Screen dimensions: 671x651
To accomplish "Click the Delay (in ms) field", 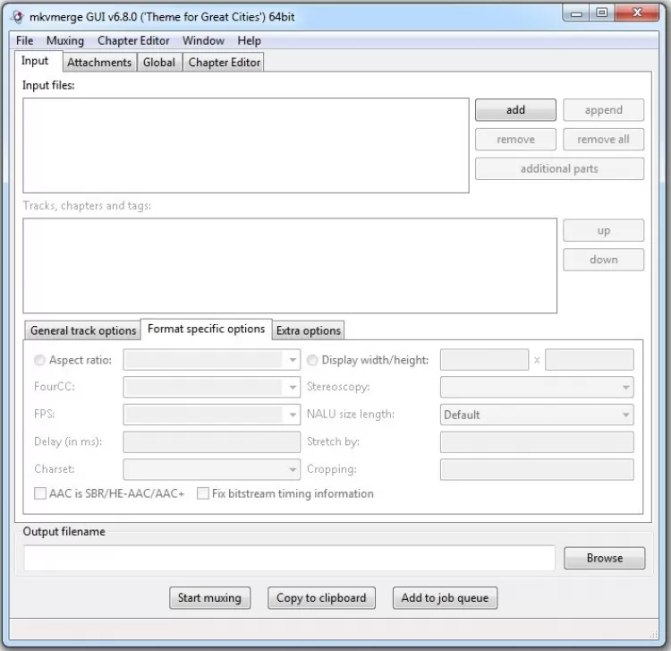I will [212, 442].
